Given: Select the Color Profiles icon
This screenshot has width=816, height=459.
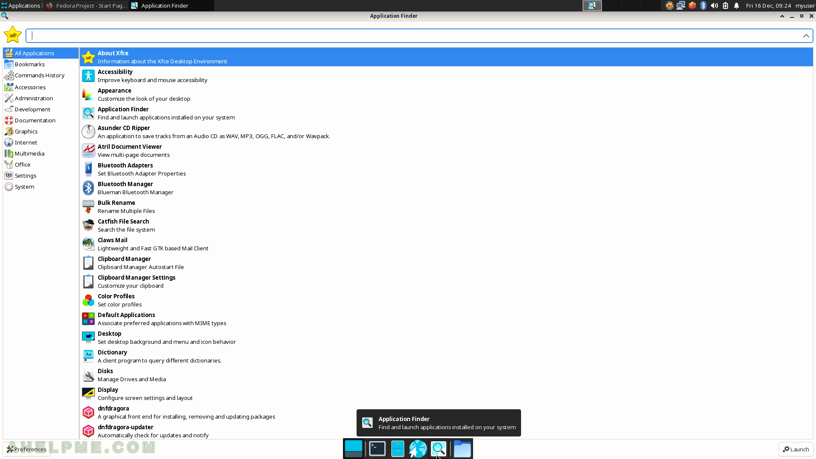Looking at the screenshot, I should 88,300.
